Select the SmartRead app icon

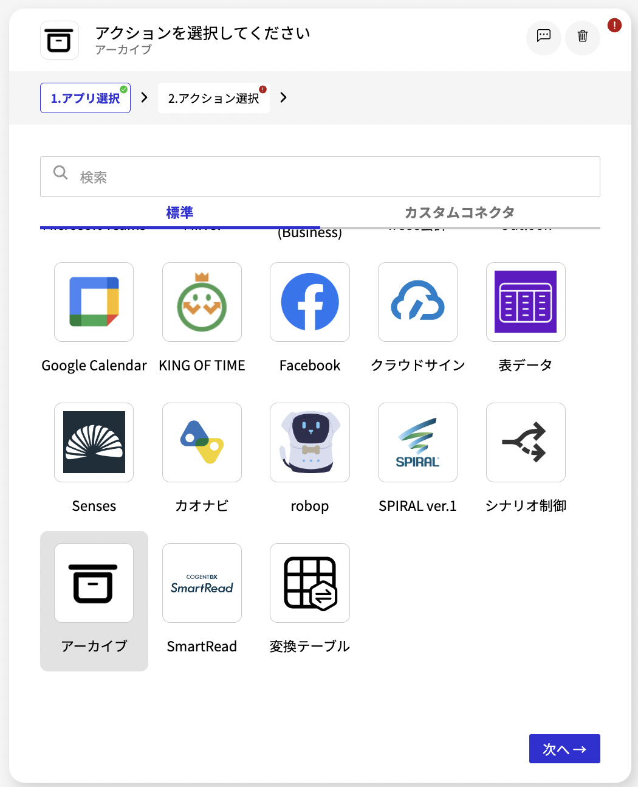(202, 583)
